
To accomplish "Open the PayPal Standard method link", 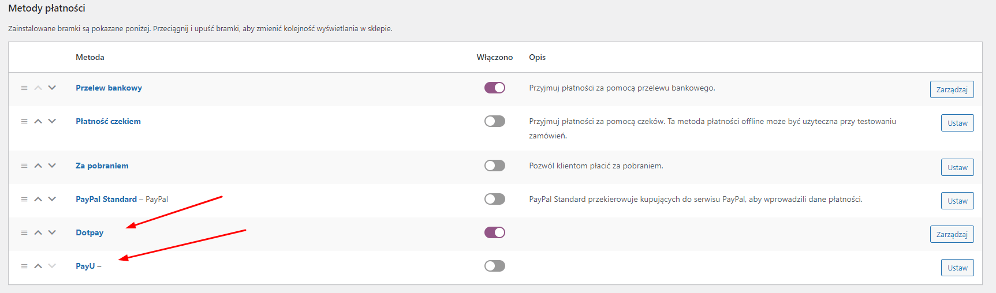I will pyautogui.click(x=106, y=199).
